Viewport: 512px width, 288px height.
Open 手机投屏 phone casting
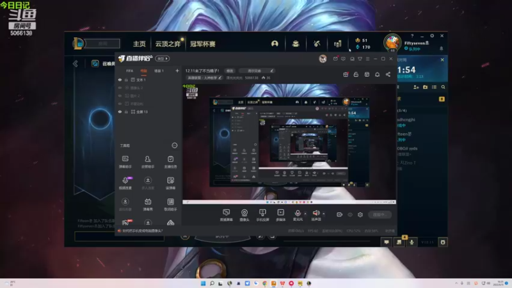[x=262, y=215]
